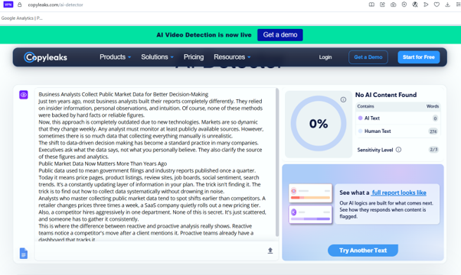Image resolution: width=461 pixels, height=275 pixels.
Task: Click the heart favorites icon in browser toolbar
Action: point(436,5)
